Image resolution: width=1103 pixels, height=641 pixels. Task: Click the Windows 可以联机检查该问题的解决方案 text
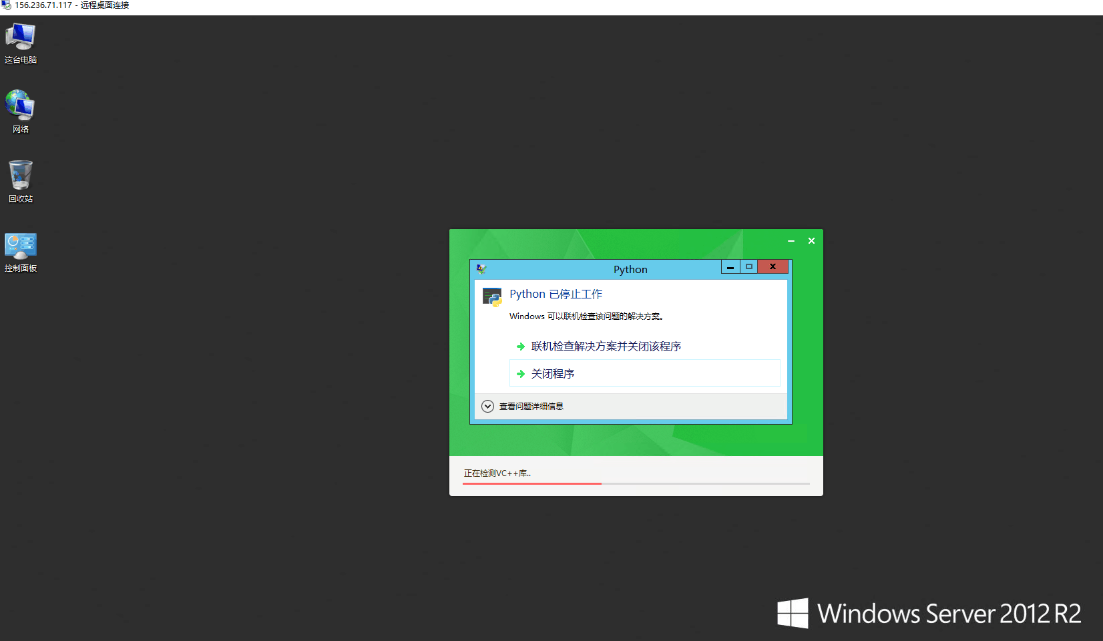pyautogui.click(x=586, y=316)
